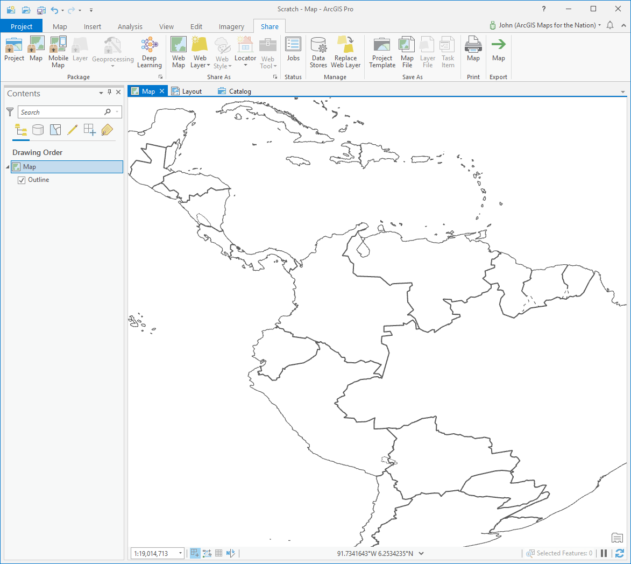The image size is (631, 564).
Task: Open the Mobile Map package tool
Action: click(58, 52)
